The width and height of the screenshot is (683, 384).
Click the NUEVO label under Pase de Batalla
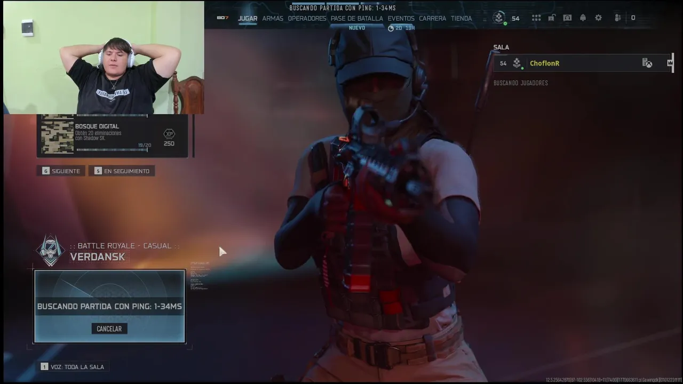(x=357, y=28)
